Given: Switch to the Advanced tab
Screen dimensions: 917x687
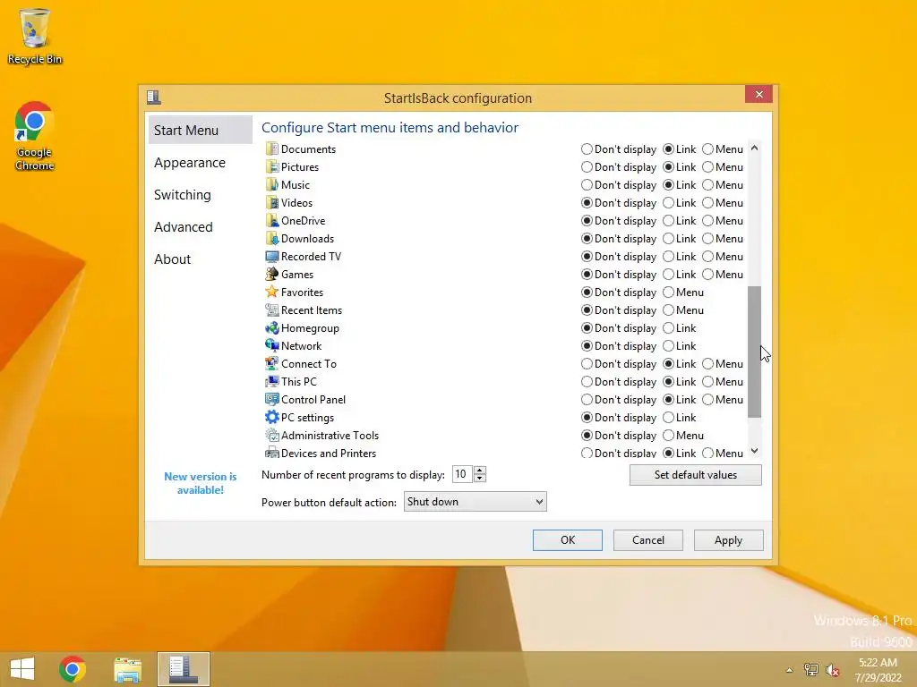Looking at the screenshot, I should 183,226.
